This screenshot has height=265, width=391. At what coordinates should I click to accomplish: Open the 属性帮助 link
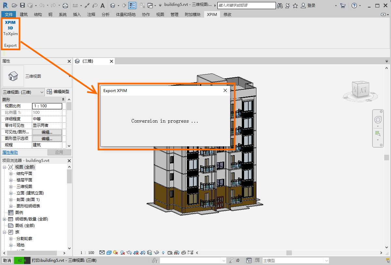(10, 152)
